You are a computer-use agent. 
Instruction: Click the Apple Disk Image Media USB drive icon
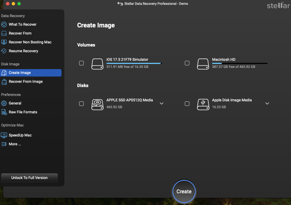(x=203, y=104)
